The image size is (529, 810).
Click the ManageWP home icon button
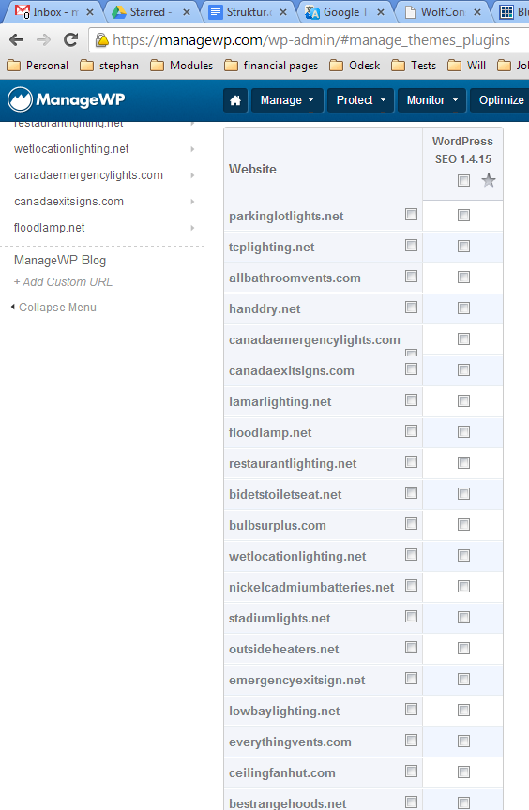[235, 100]
